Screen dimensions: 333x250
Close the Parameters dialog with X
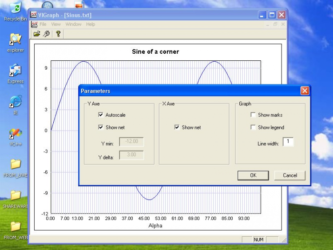[x=305, y=91]
